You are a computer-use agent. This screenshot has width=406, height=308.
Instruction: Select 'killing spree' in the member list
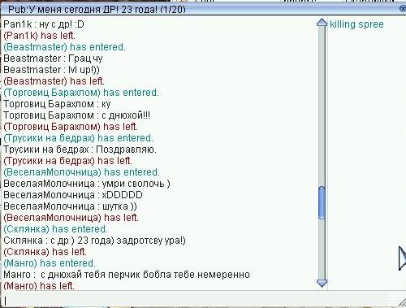(356, 24)
